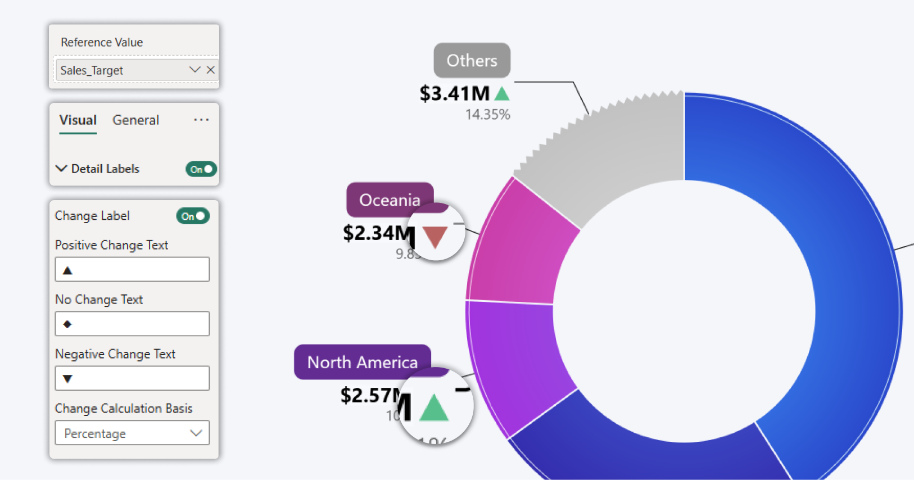Click the red down triangle by Oceania

point(435,237)
